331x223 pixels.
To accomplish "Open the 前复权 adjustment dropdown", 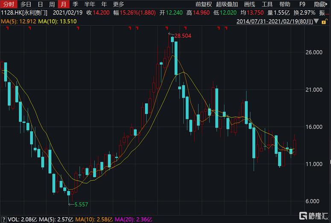I will [x=204, y=4].
